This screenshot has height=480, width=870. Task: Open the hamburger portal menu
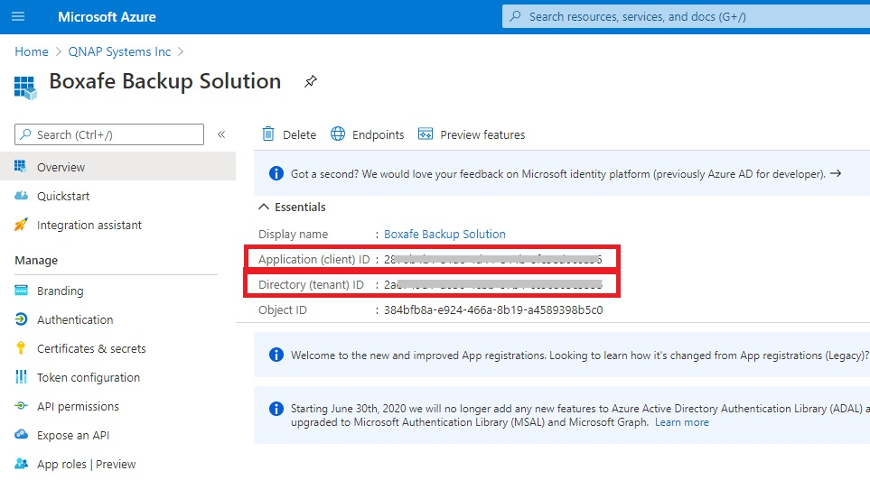pyautogui.click(x=18, y=16)
